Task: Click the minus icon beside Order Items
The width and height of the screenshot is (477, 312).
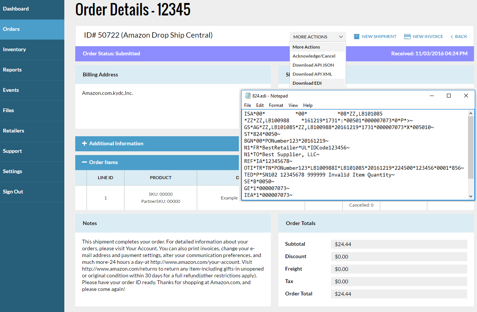Action: (x=85, y=162)
